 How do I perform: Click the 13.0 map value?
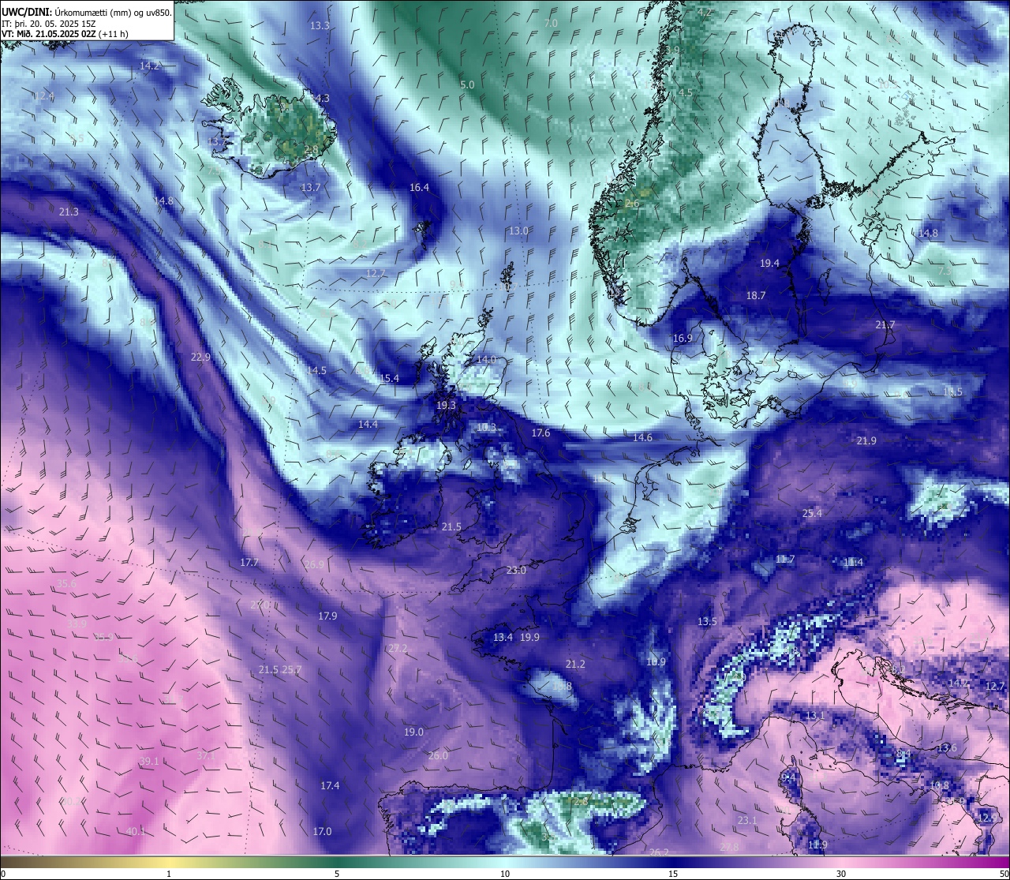tap(518, 231)
